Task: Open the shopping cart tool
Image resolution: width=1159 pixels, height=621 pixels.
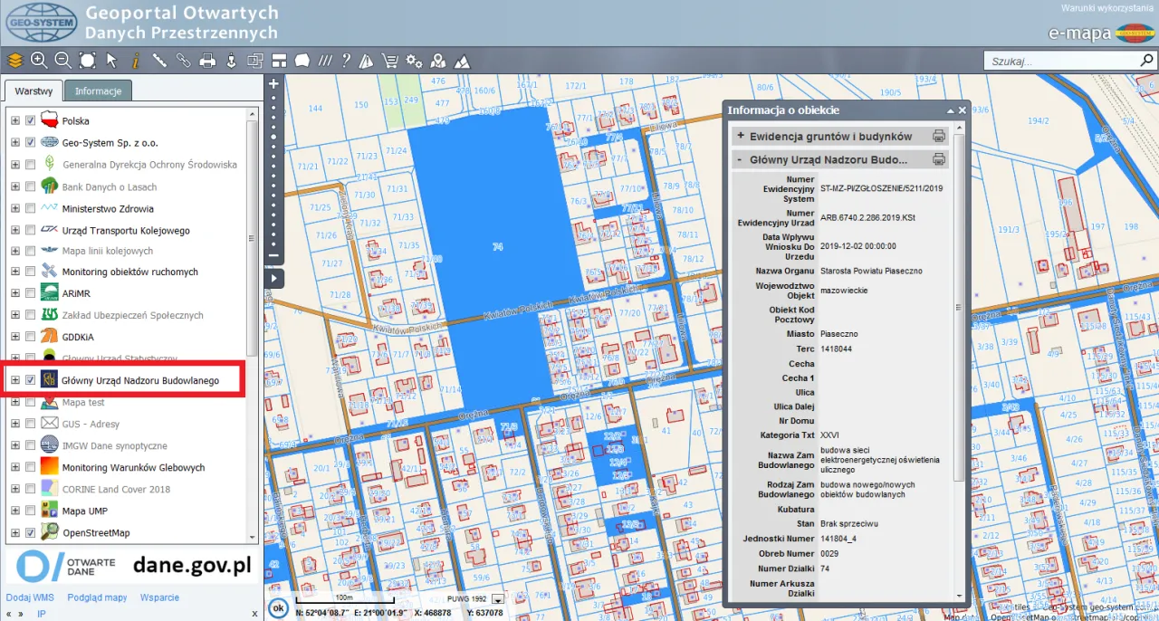Action: coord(390,61)
